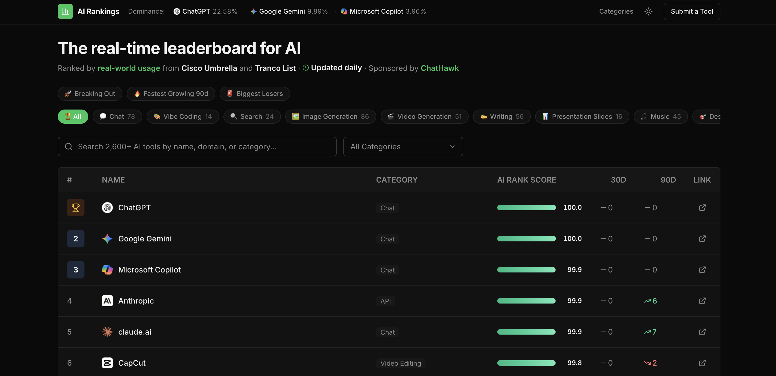Open the Categories menu
The height and width of the screenshot is (376, 776).
(x=616, y=11)
